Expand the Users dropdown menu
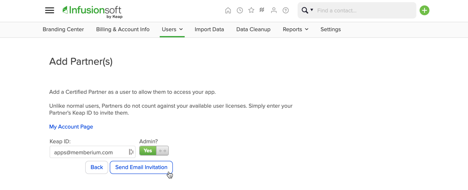The width and height of the screenshot is (468, 190). coord(172,29)
